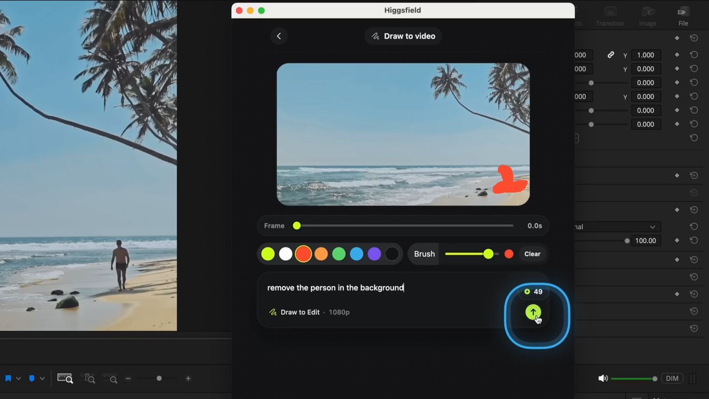Screen dimensions: 709x399
Task: Reset the Y 1.000 row with its reset arrow
Action: (x=694, y=55)
